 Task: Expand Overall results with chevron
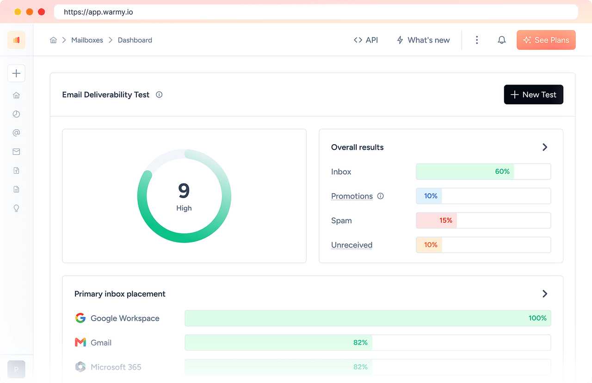coord(545,147)
